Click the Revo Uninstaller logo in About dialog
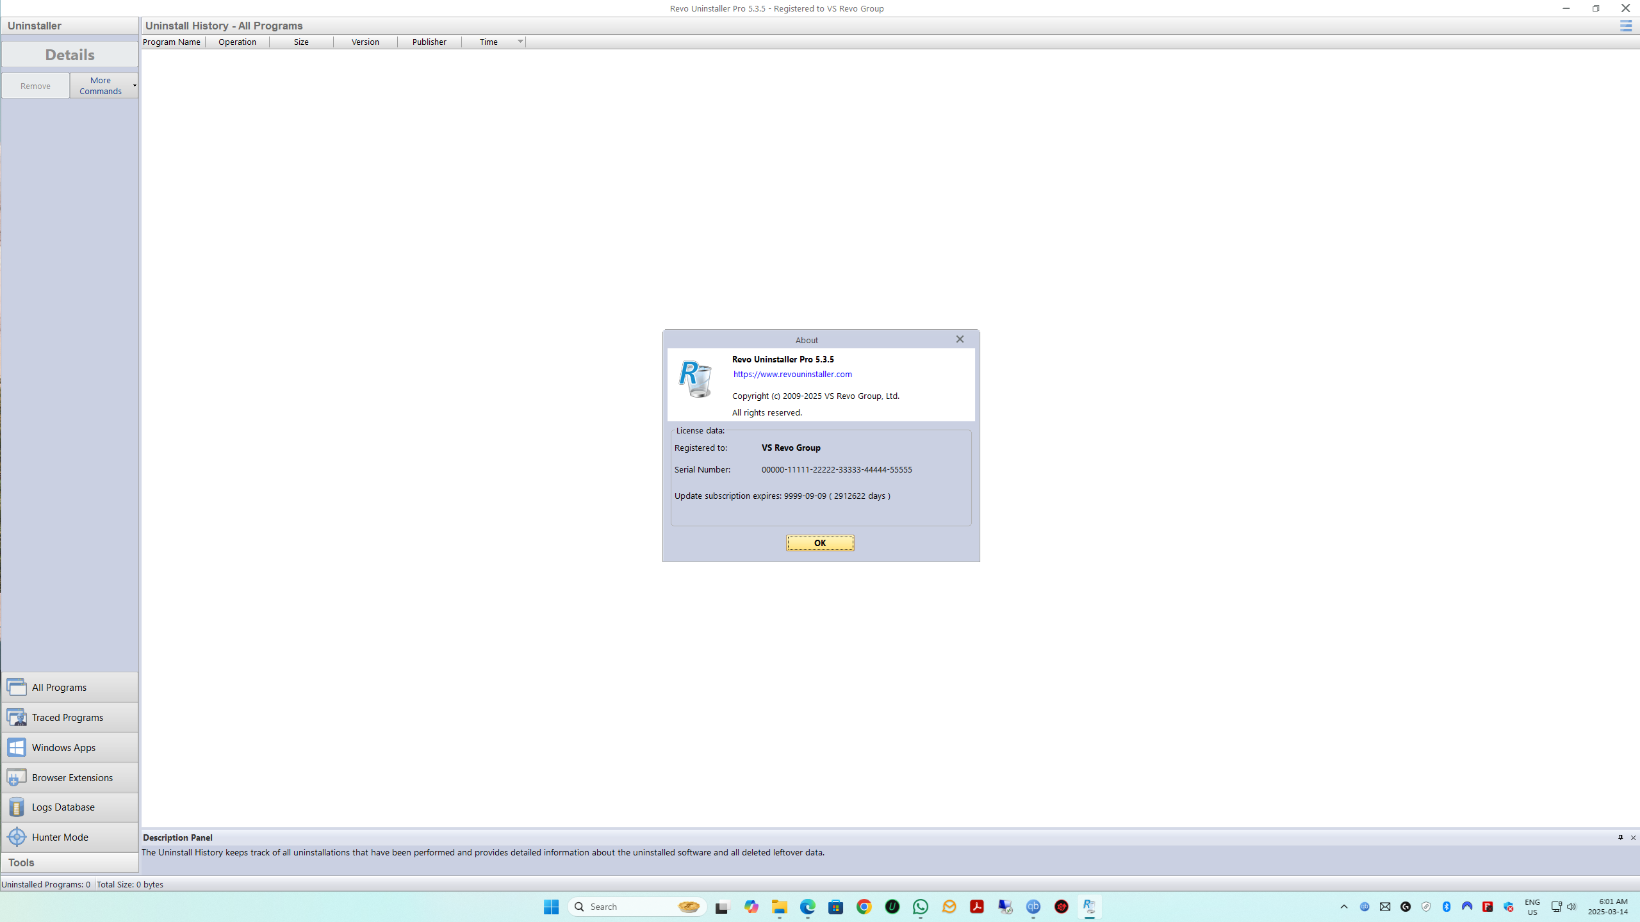This screenshot has height=922, width=1640. point(695,378)
